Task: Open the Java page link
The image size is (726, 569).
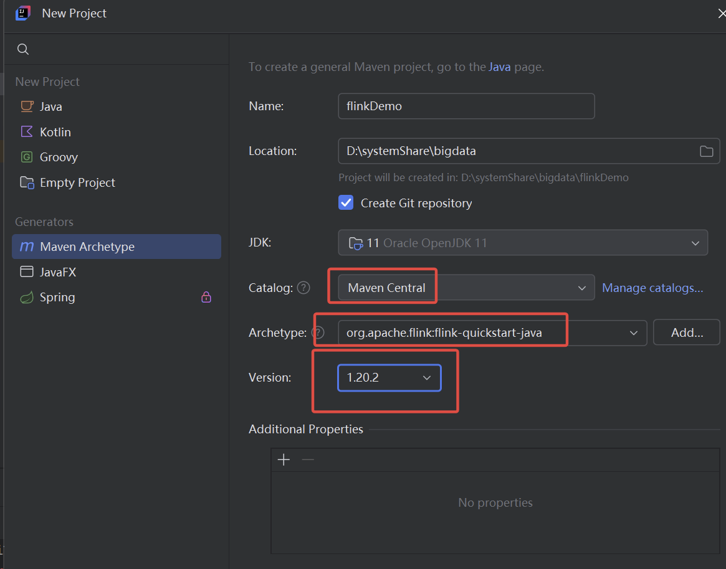Action: tap(500, 67)
